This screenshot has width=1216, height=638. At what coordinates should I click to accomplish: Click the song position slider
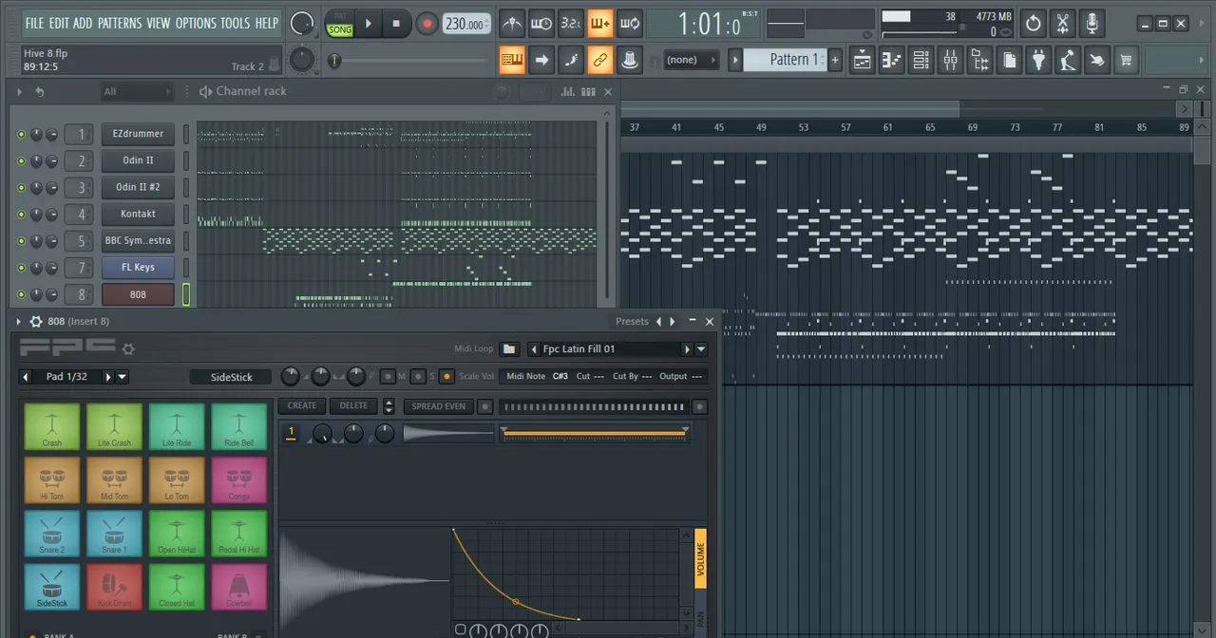coord(408,61)
